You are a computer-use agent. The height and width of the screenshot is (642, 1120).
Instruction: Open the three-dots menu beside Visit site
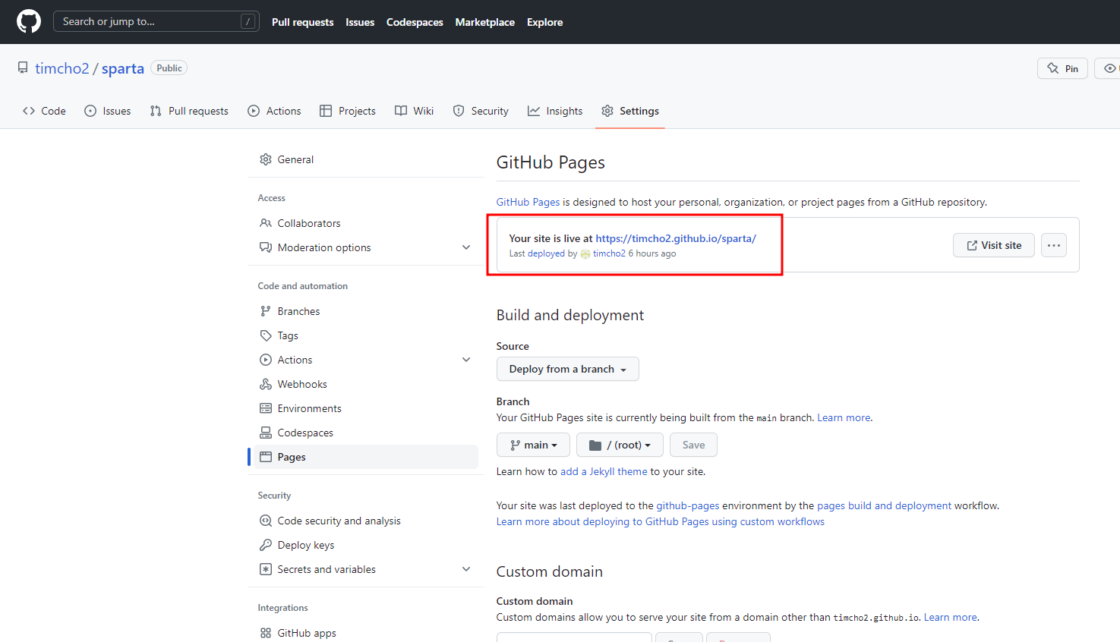[1054, 245]
